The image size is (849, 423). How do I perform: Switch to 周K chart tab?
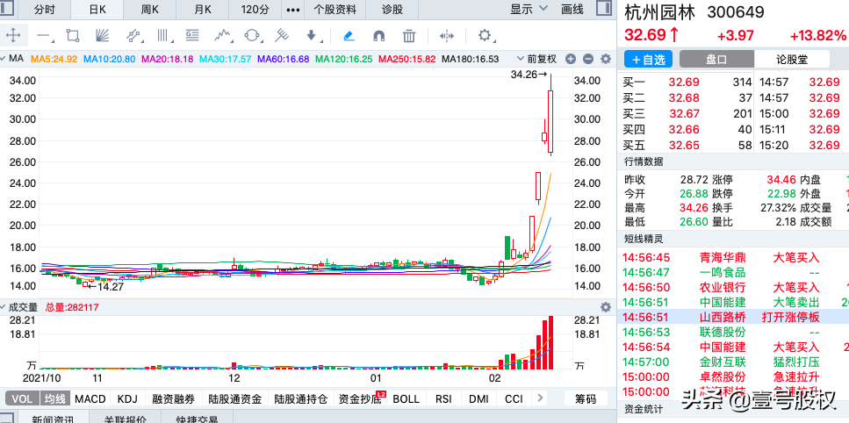click(150, 9)
